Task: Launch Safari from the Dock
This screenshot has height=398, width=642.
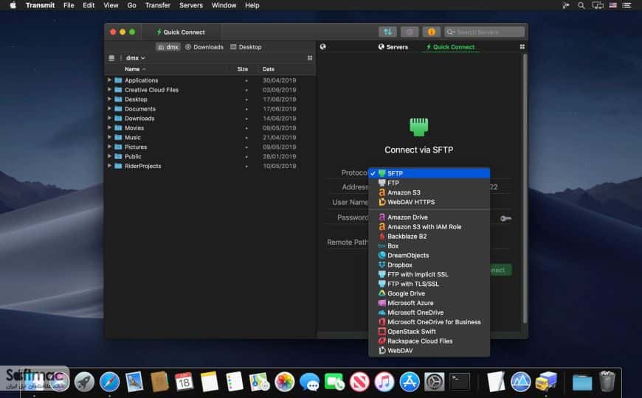Action: coord(109,382)
